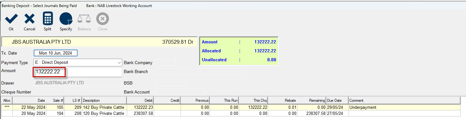Click the Bank Account field
Viewport: 466px width, 119px height.
click(180, 92)
